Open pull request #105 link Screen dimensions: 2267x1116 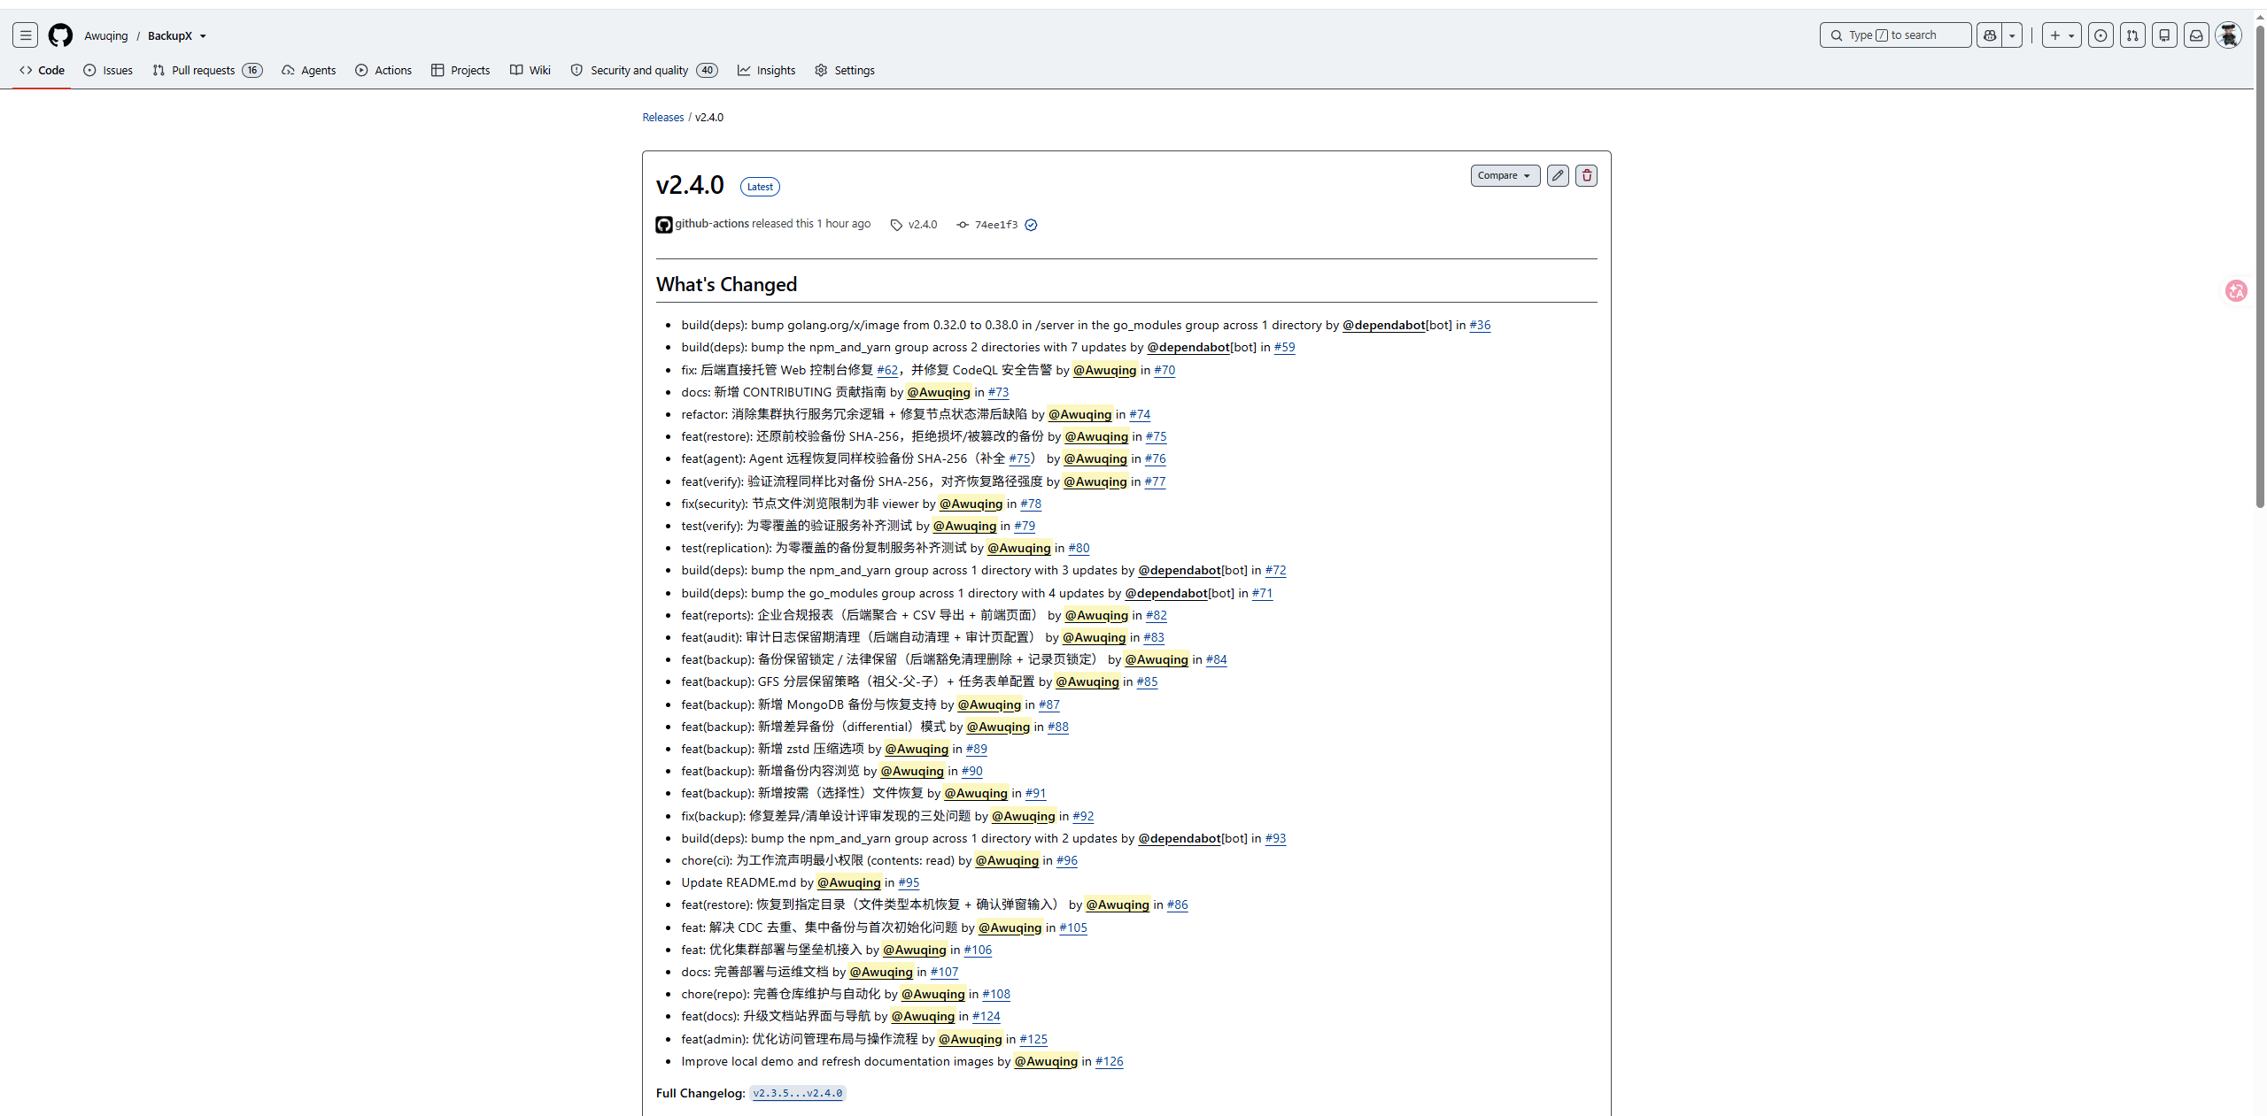(1073, 927)
